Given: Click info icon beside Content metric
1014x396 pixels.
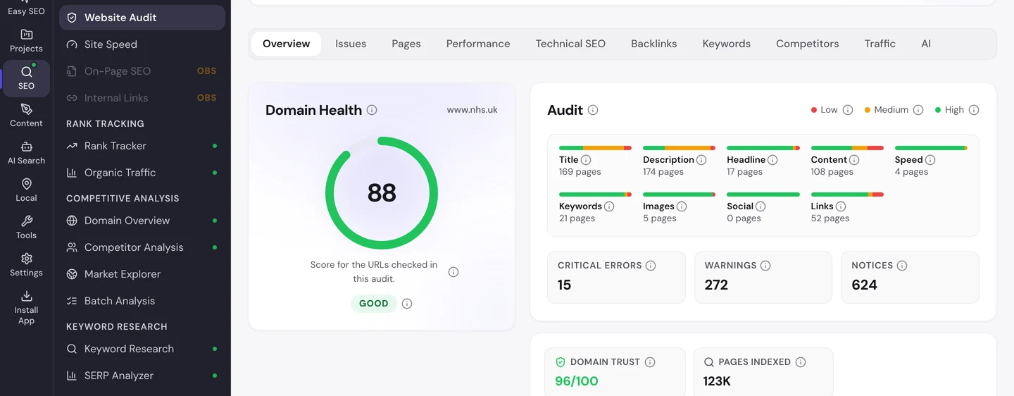Looking at the screenshot, I should click(x=855, y=160).
